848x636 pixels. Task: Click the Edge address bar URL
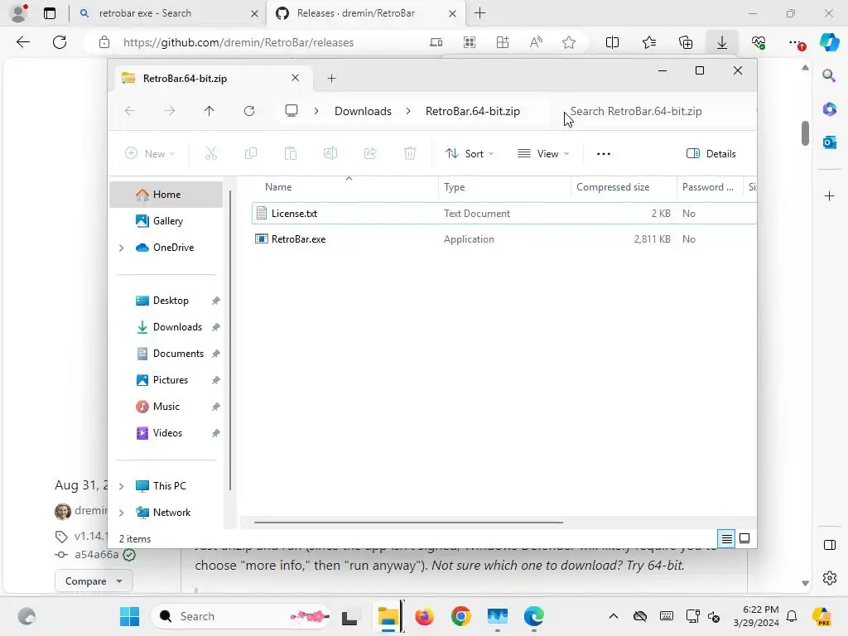click(x=238, y=42)
